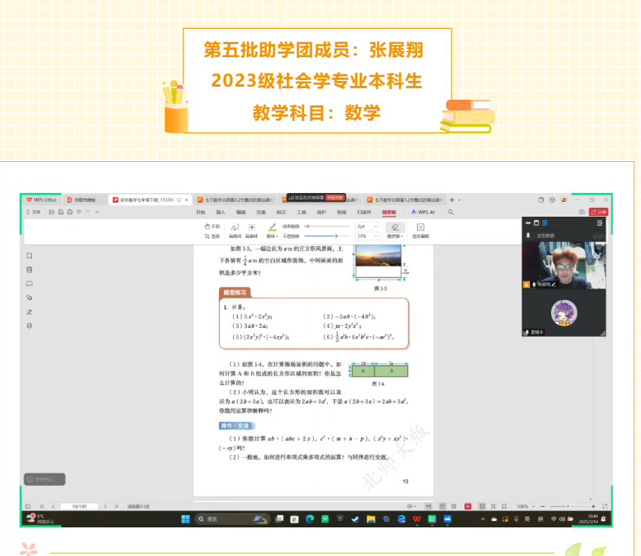Click the bookmark icon in left sidebar
The width and height of the screenshot is (641, 556).
click(29, 256)
